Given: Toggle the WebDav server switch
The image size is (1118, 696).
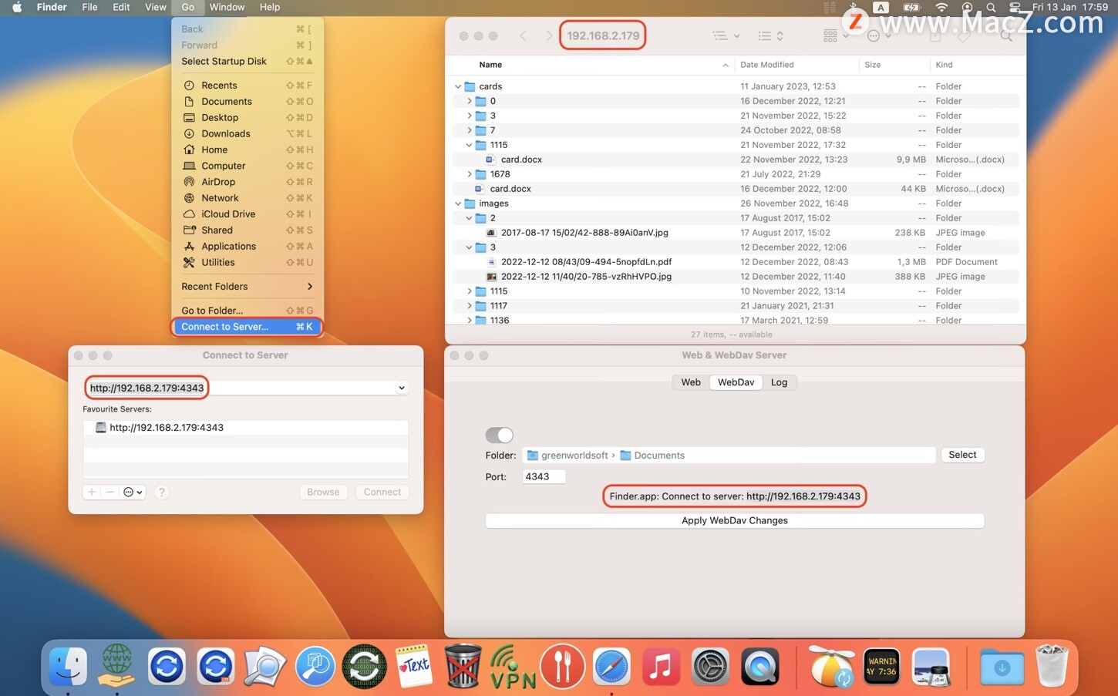Looking at the screenshot, I should click(x=499, y=435).
